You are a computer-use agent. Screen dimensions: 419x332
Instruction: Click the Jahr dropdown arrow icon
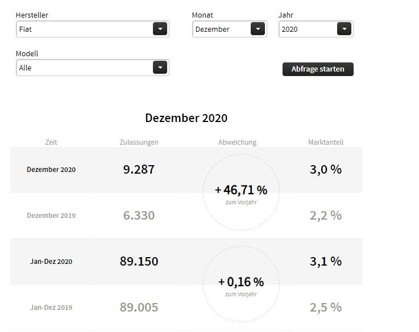point(344,29)
